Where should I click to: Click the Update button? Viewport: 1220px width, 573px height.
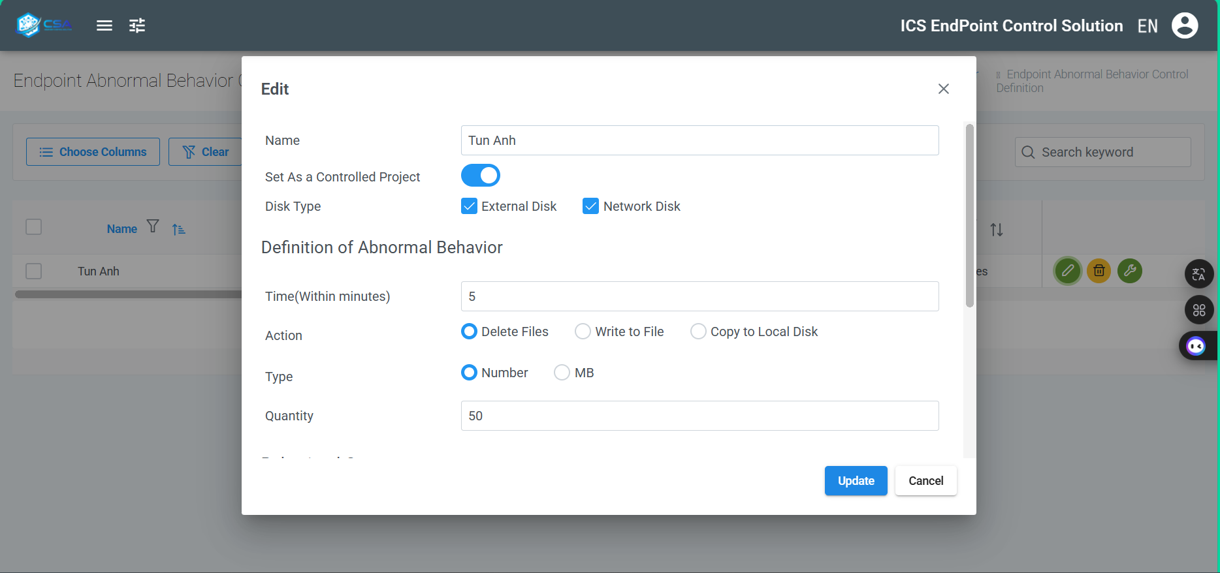click(856, 481)
